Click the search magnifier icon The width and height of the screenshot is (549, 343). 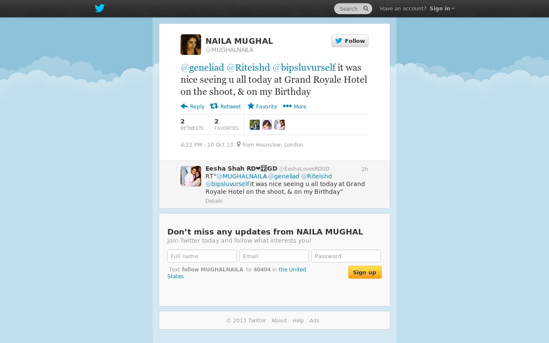pyautogui.click(x=366, y=9)
